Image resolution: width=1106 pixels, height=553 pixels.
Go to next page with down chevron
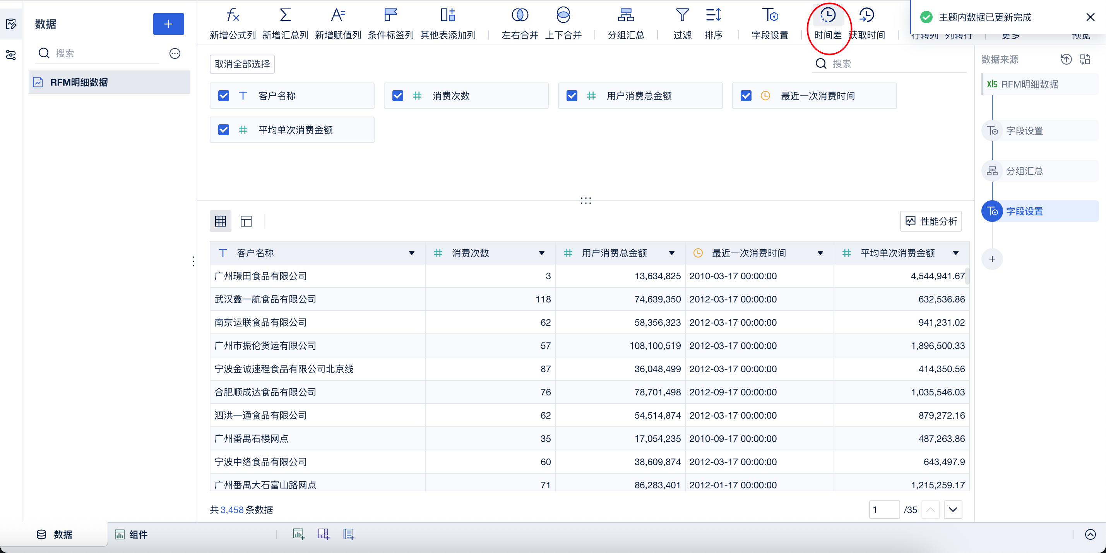tap(953, 510)
